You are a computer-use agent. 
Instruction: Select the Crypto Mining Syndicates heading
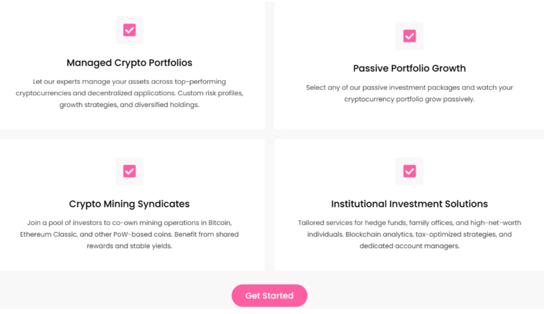pyautogui.click(x=129, y=204)
